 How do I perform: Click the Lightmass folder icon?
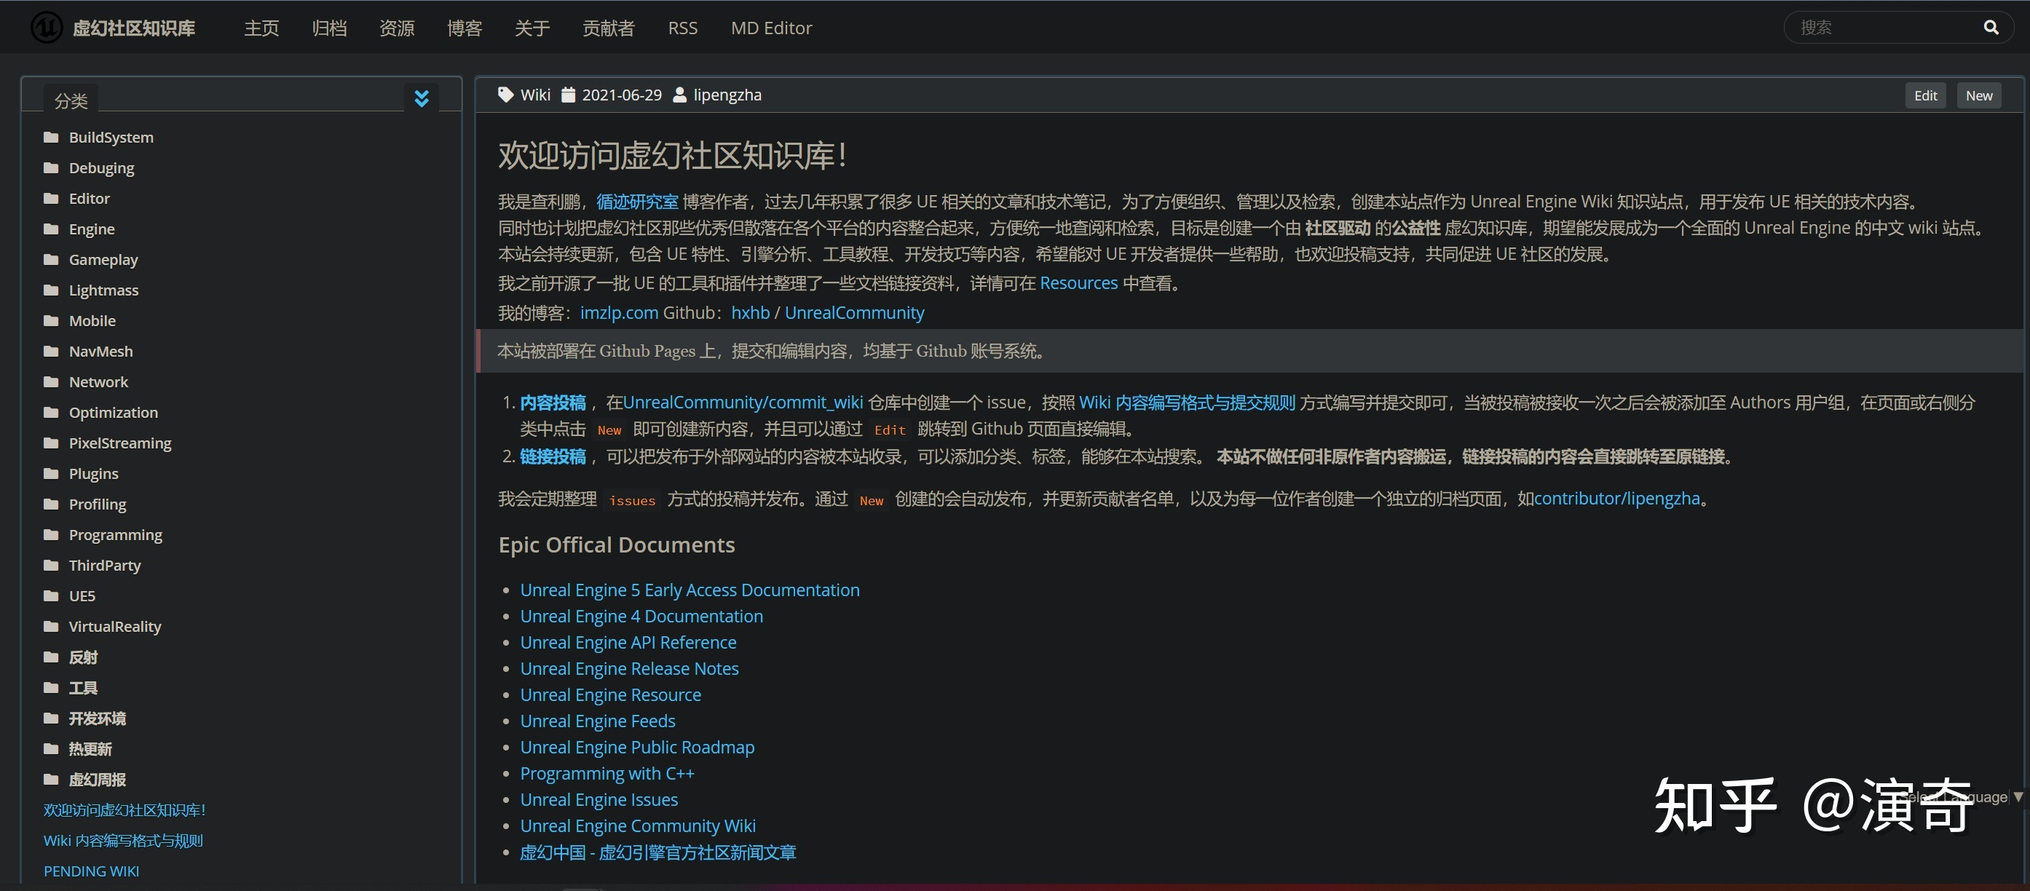tap(51, 290)
